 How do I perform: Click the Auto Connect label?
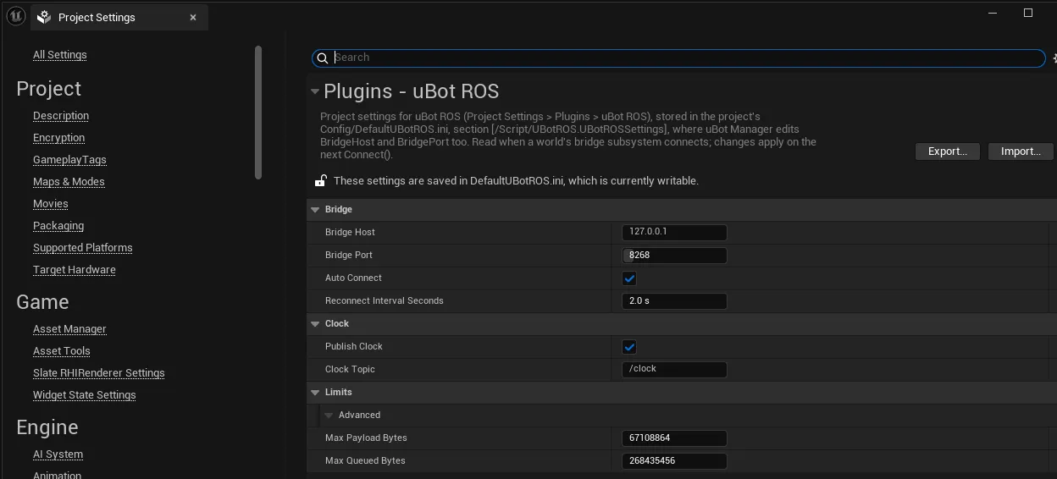pyautogui.click(x=353, y=278)
